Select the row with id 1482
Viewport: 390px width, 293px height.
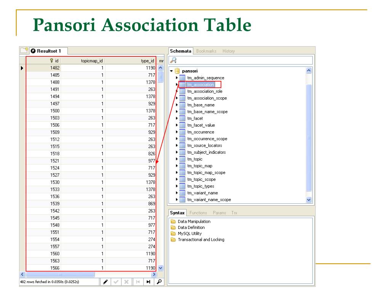[x=91, y=68]
